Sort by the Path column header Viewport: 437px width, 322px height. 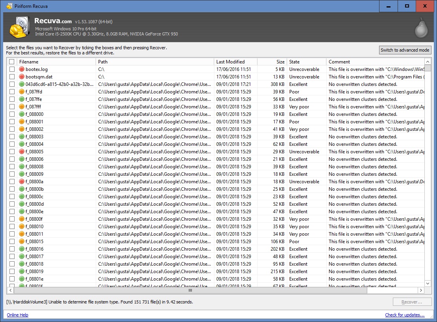click(x=155, y=61)
